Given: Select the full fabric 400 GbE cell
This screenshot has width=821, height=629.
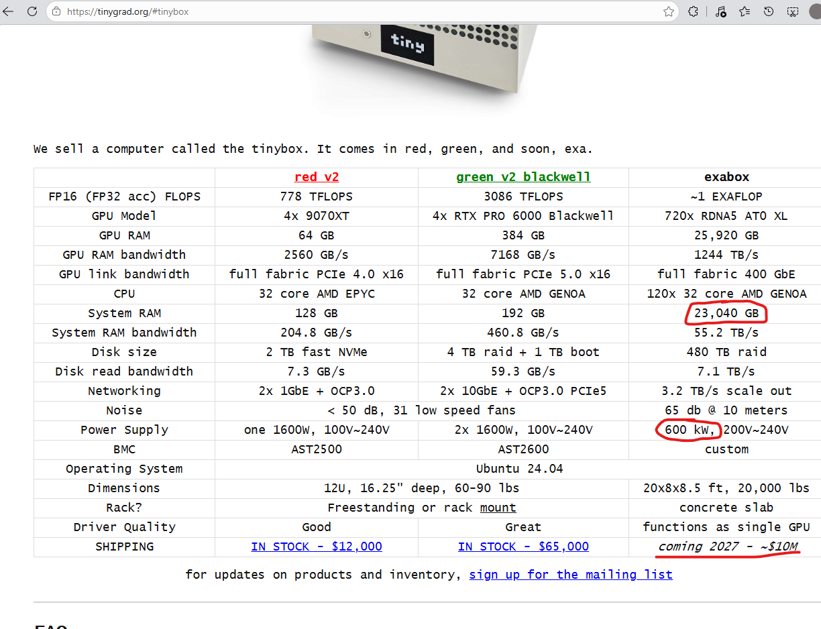Looking at the screenshot, I should (x=726, y=274).
